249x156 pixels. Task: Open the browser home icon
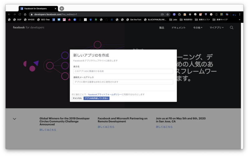click(25, 14)
